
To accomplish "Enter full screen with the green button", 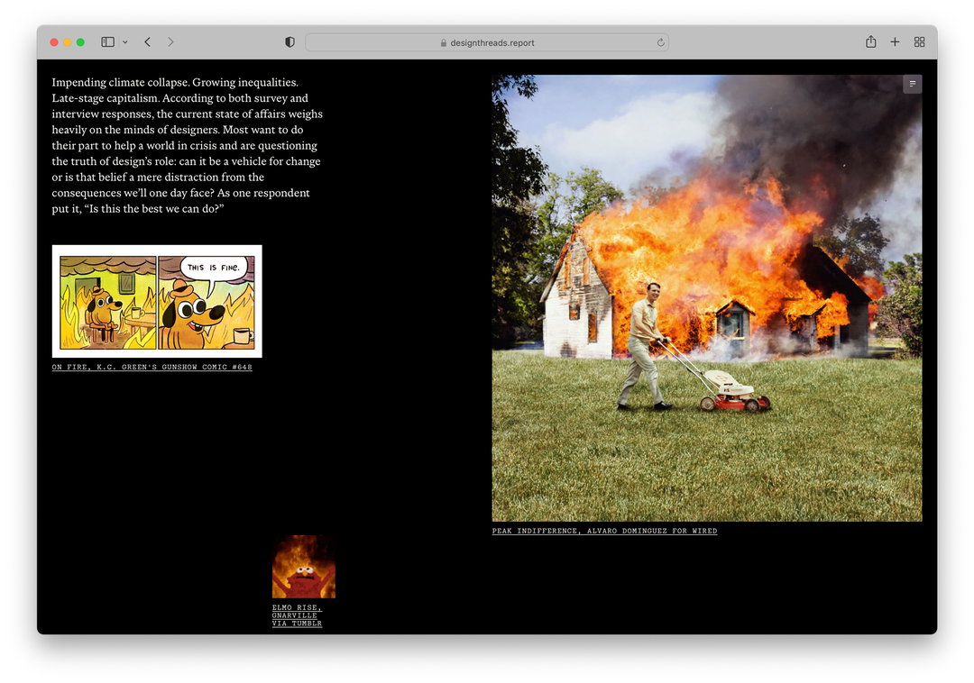I will click(x=80, y=42).
